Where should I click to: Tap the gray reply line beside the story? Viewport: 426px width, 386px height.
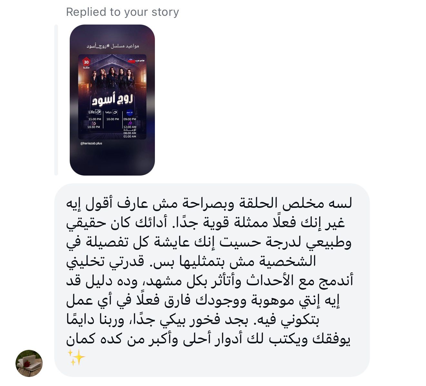[x=56, y=100]
